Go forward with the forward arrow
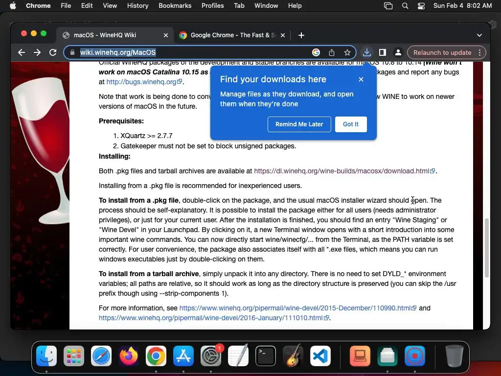Screen dimensions: 501x376 [37, 52]
